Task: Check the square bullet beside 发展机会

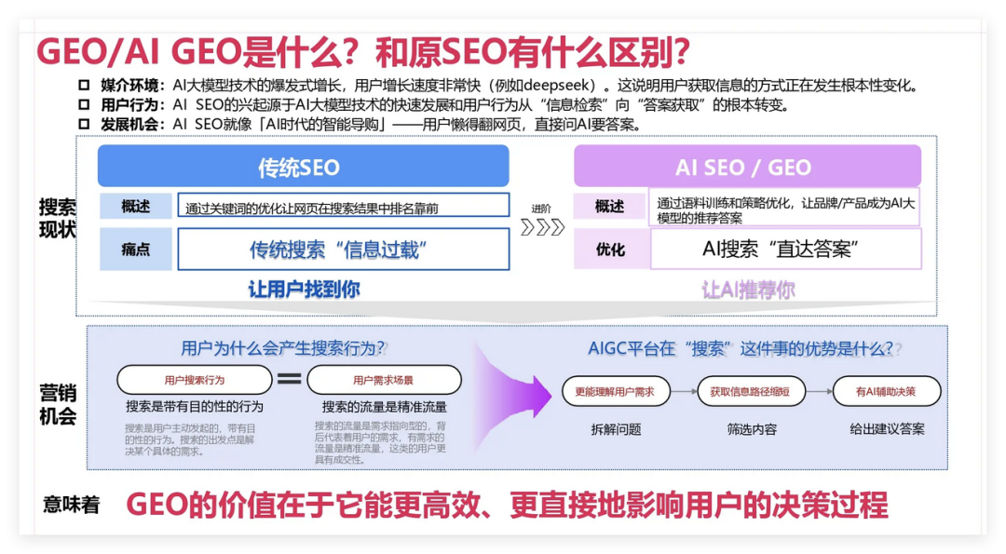Action: pos(84,124)
